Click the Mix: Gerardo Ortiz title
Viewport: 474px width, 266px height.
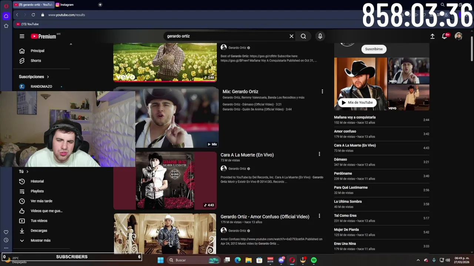coord(240,92)
